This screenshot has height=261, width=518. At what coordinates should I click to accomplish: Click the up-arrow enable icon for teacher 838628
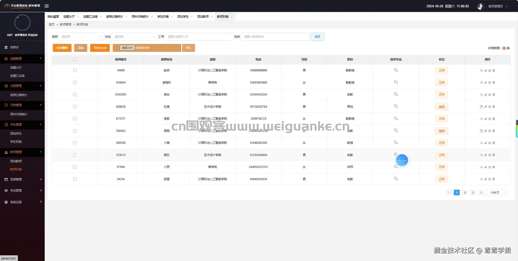click(x=481, y=107)
